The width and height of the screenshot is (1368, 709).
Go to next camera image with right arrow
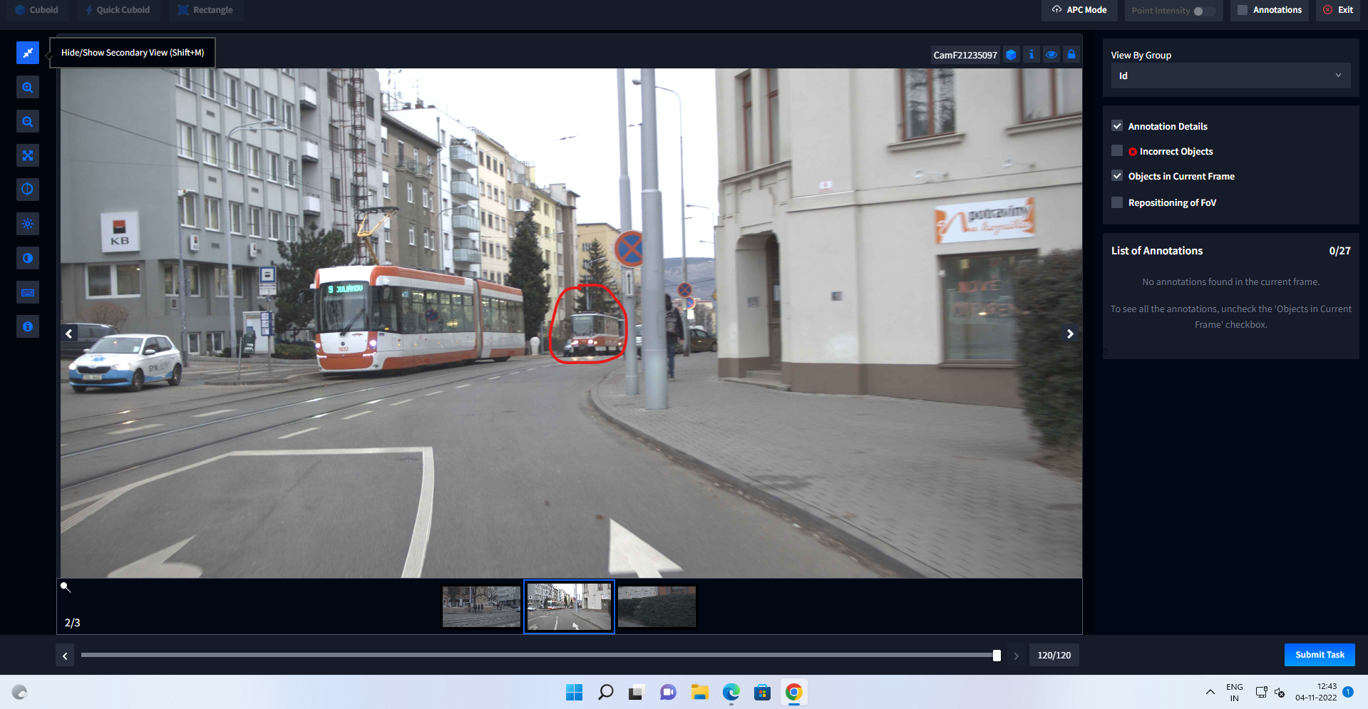click(1070, 333)
